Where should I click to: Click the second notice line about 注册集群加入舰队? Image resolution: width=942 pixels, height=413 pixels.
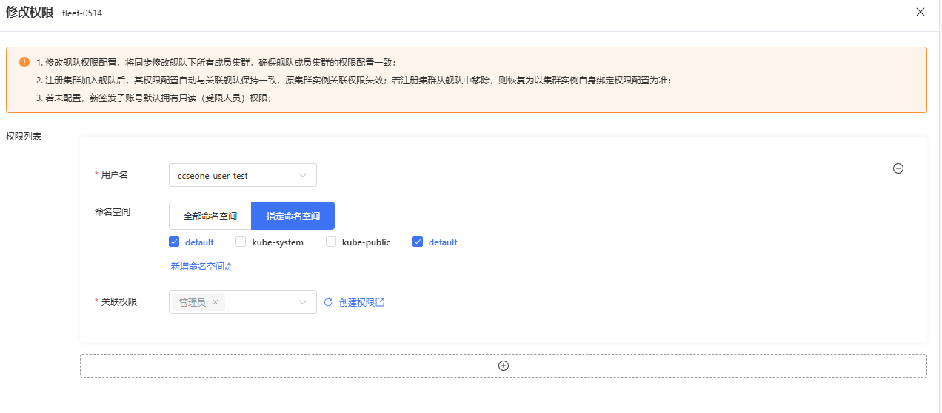pyautogui.click(x=354, y=80)
